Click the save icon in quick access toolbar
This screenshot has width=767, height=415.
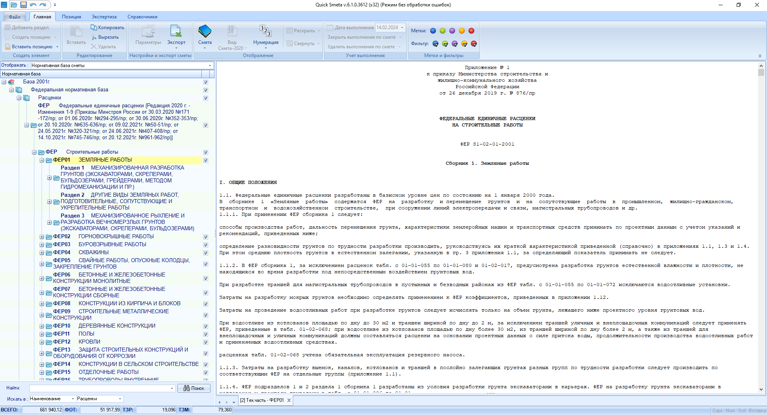click(24, 5)
